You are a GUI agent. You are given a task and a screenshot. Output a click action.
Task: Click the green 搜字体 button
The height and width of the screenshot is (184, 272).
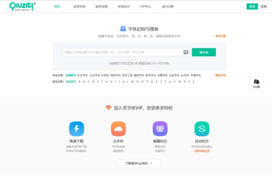click(x=204, y=52)
